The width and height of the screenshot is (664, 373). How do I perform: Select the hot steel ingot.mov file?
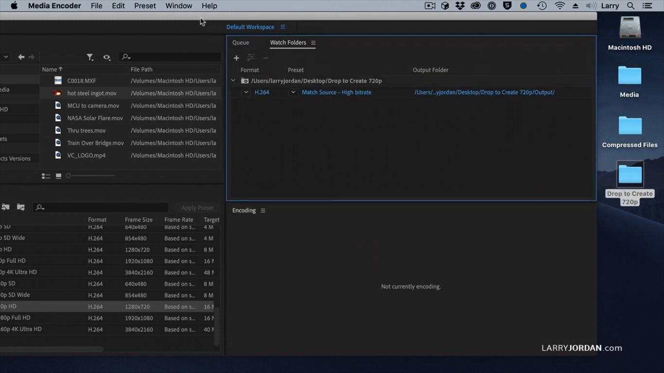click(92, 93)
